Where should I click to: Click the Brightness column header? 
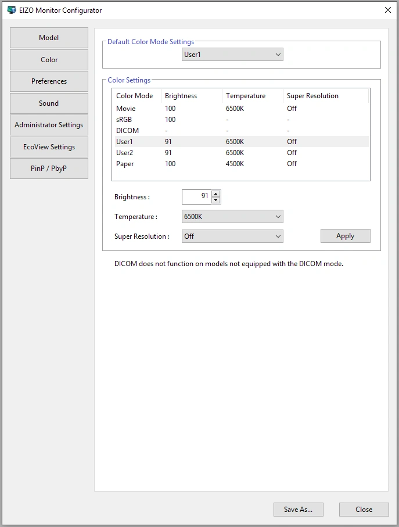[192, 96]
